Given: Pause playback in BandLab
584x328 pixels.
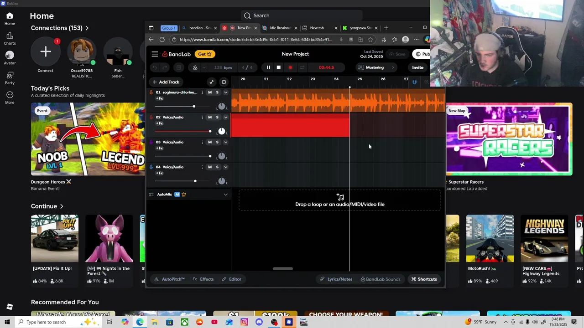Looking at the screenshot, I should (268, 67).
